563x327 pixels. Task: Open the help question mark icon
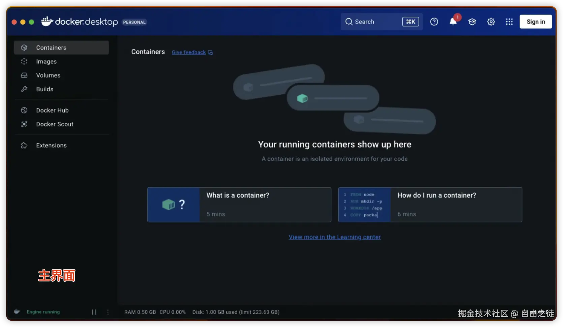coord(434,22)
